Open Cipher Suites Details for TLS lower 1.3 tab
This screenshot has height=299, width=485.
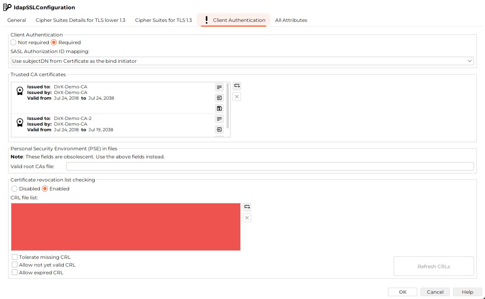click(80, 20)
